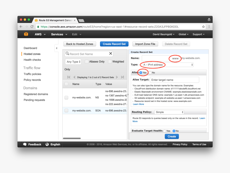Open the record Type dropdown
230x173 pixels.
[167, 65]
